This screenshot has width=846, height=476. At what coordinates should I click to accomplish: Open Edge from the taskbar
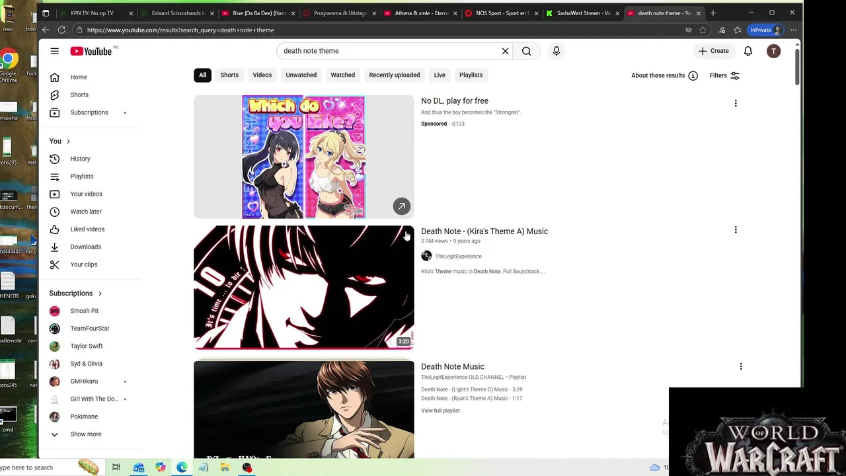point(182,467)
